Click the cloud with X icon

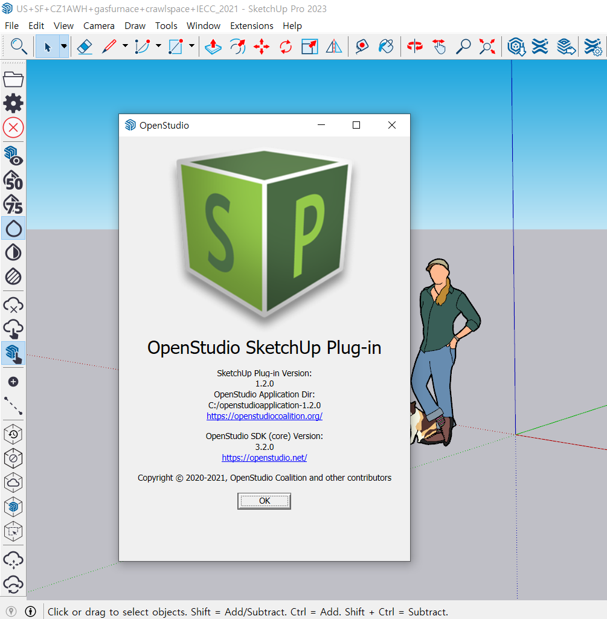pyautogui.click(x=13, y=305)
